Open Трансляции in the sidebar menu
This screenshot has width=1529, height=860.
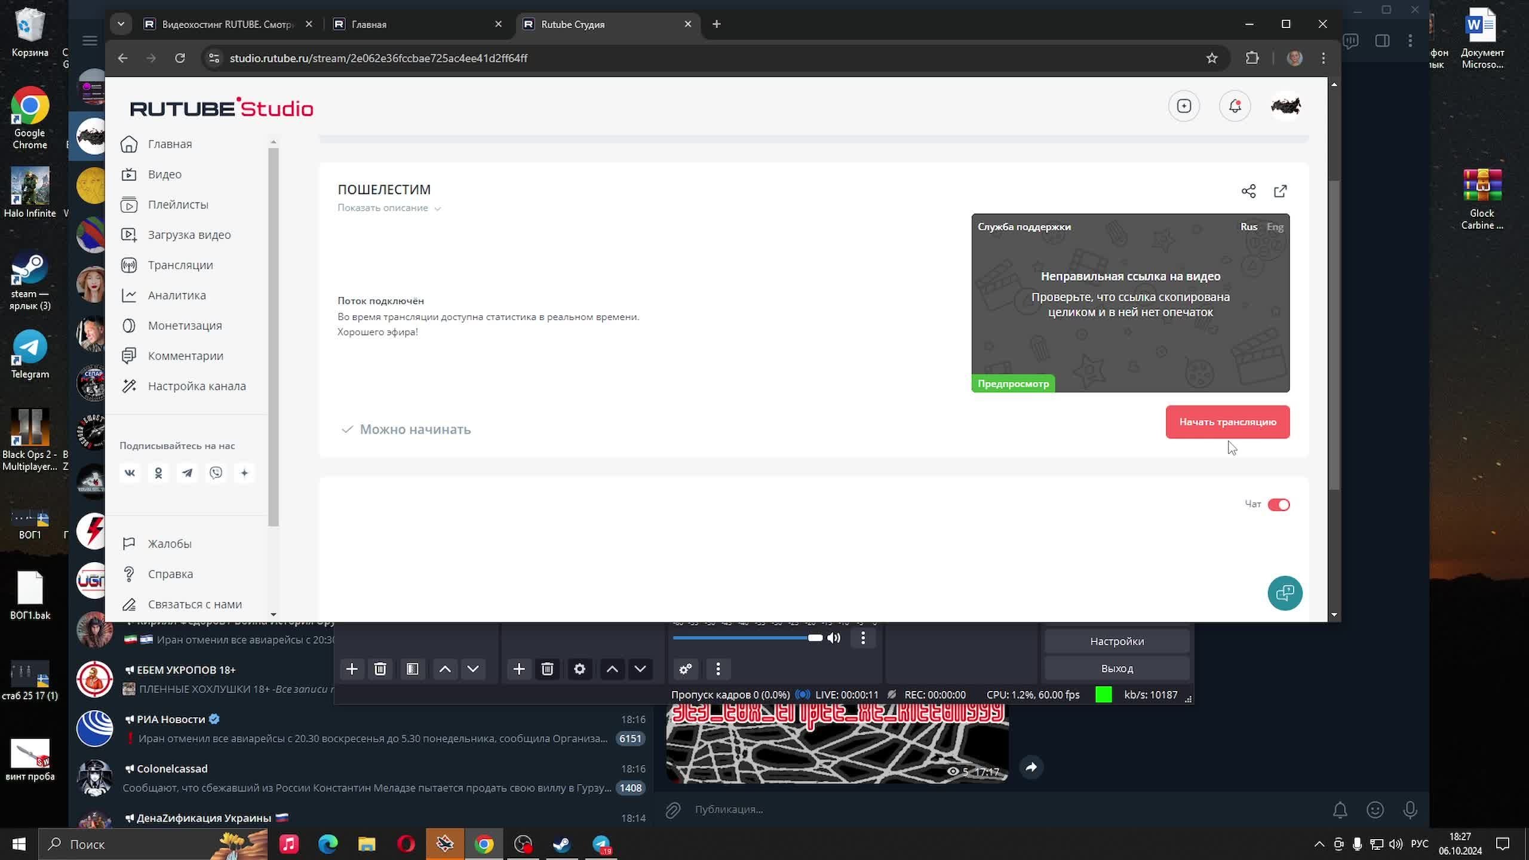(180, 265)
